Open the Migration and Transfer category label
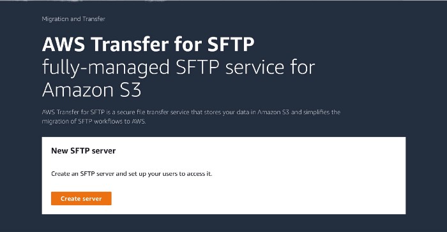 point(73,19)
